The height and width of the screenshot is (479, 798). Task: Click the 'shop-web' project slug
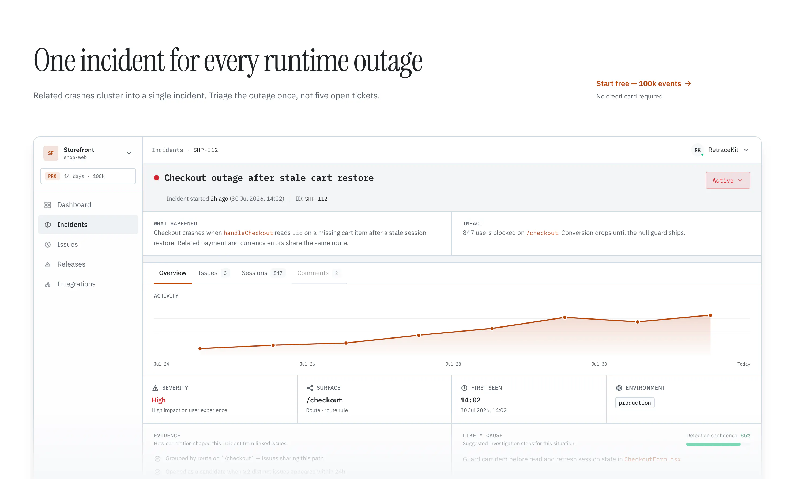75,158
